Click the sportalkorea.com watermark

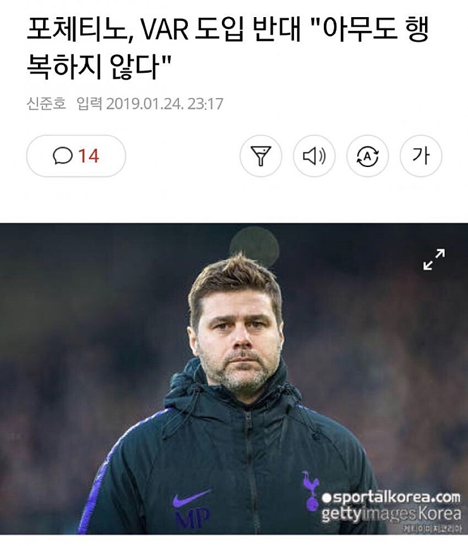click(391, 497)
